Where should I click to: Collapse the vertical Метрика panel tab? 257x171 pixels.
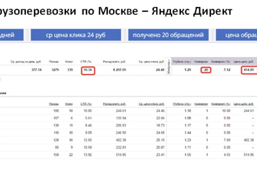click(x=169, y=66)
